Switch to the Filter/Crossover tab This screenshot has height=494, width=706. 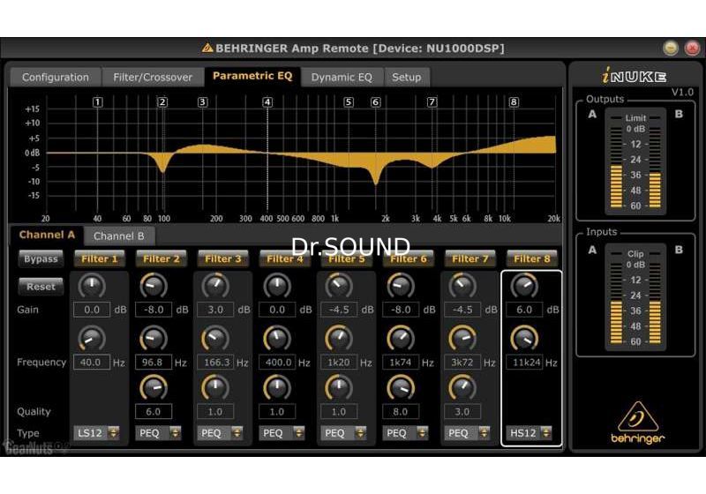coord(153,78)
